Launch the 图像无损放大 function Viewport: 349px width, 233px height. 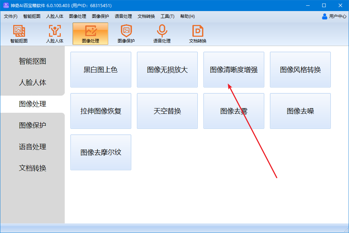(167, 70)
